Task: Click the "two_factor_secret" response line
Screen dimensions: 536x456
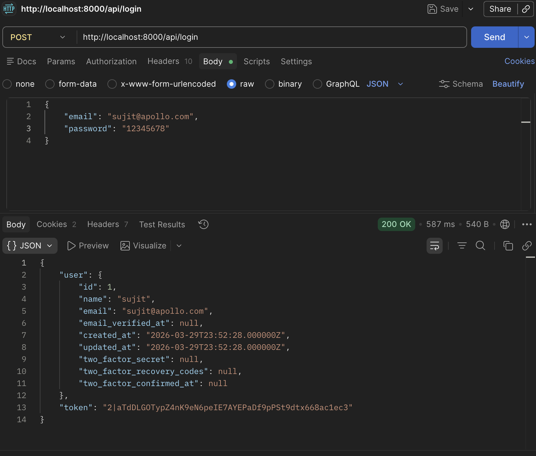Action: point(141,359)
